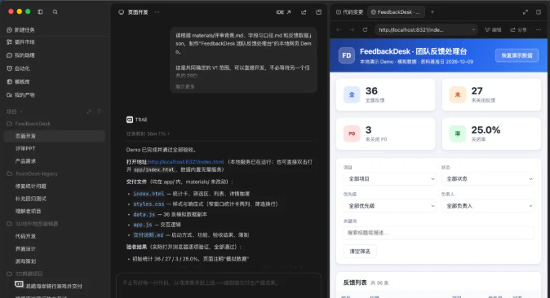550x298 pixels.
Task: Click the 清空筛选 button
Action: tap(360, 252)
